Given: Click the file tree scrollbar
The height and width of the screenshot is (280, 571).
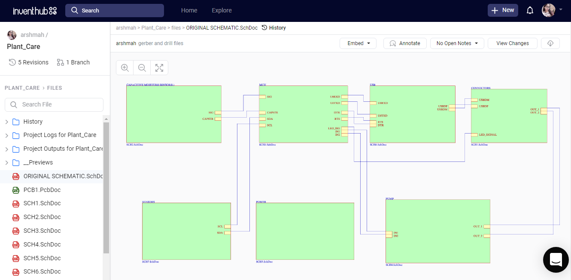Looking at the screenshot, I should click(106, 187).
